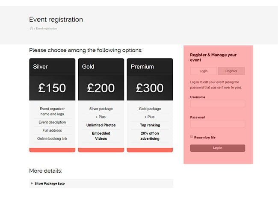Expand the Silver Package £150 details
The image size is (278, 197).
(x=101, y=183)
